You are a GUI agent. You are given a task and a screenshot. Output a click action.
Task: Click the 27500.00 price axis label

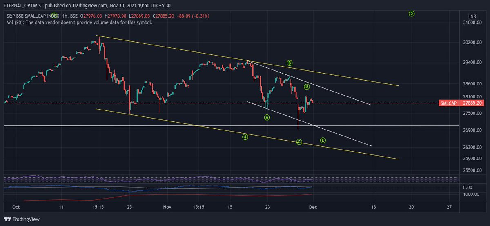click(x=473, y=113)
